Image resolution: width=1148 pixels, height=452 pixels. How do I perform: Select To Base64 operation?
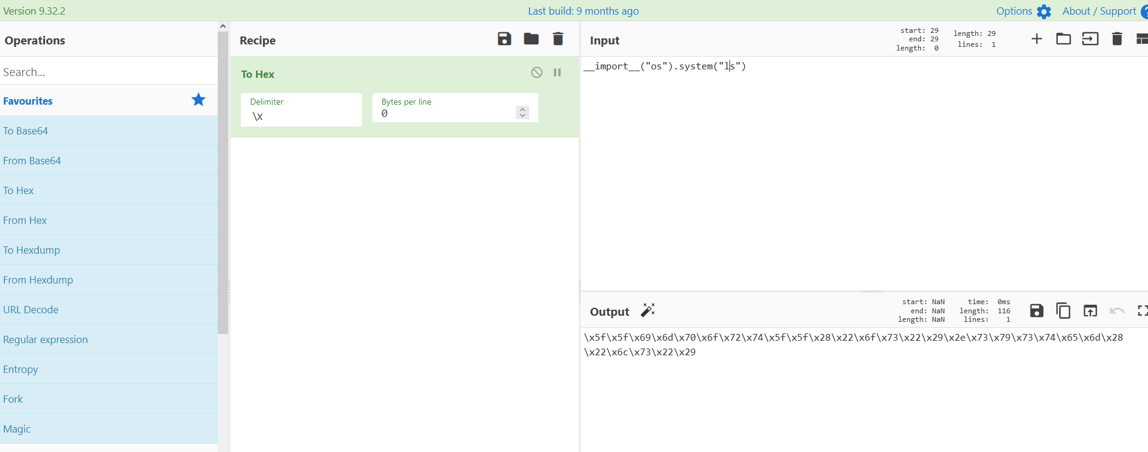pos(26,131)
